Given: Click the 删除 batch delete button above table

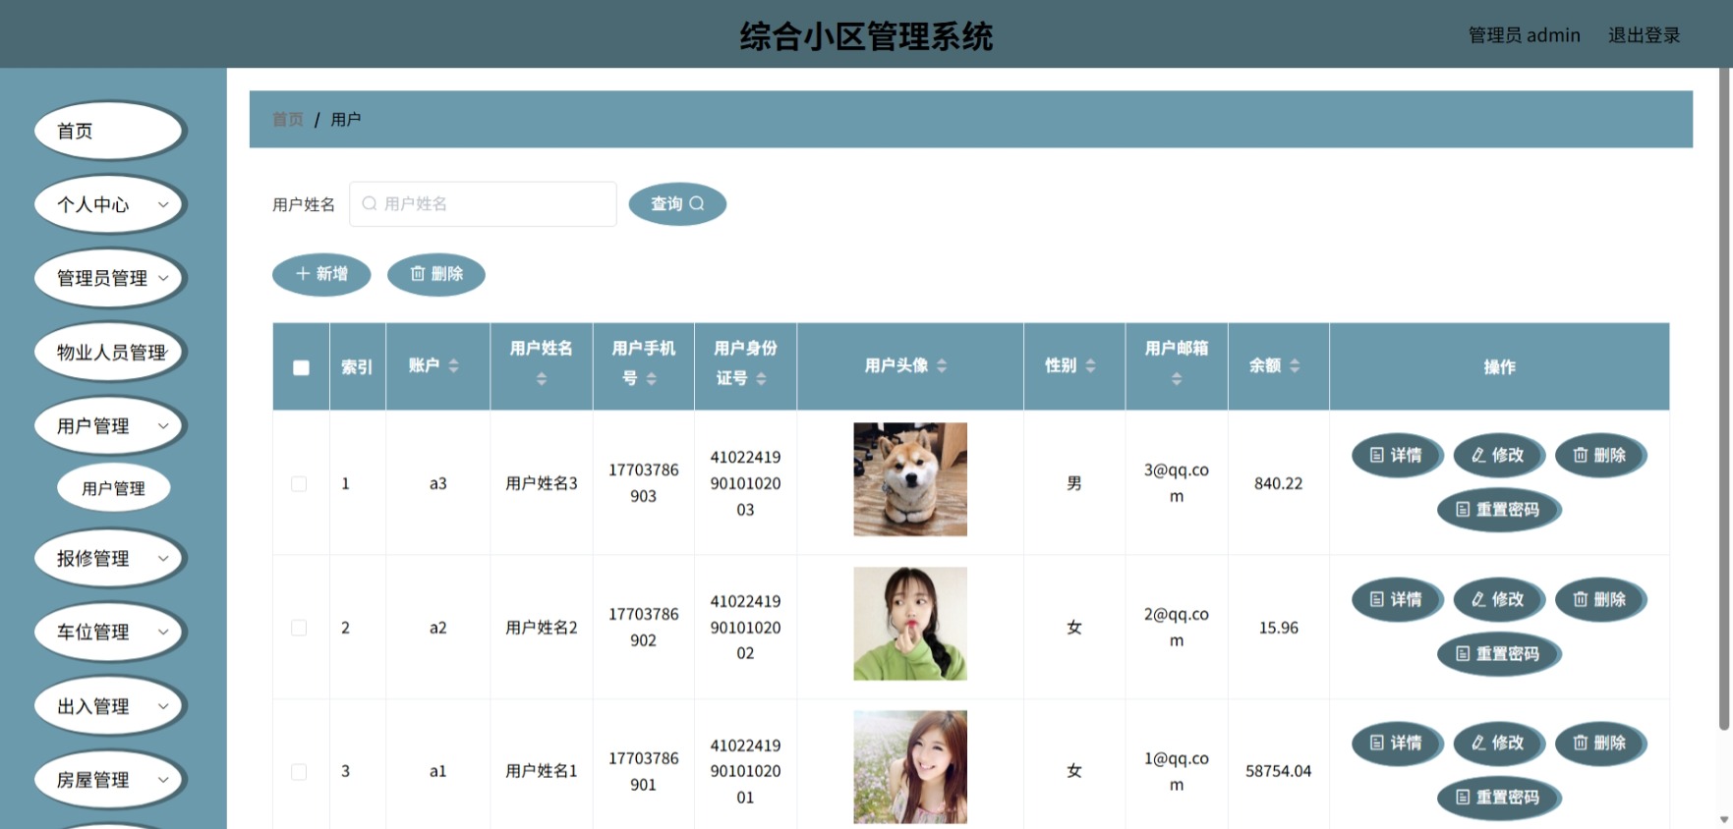Looking at the screenshot, I should point(436,274).
